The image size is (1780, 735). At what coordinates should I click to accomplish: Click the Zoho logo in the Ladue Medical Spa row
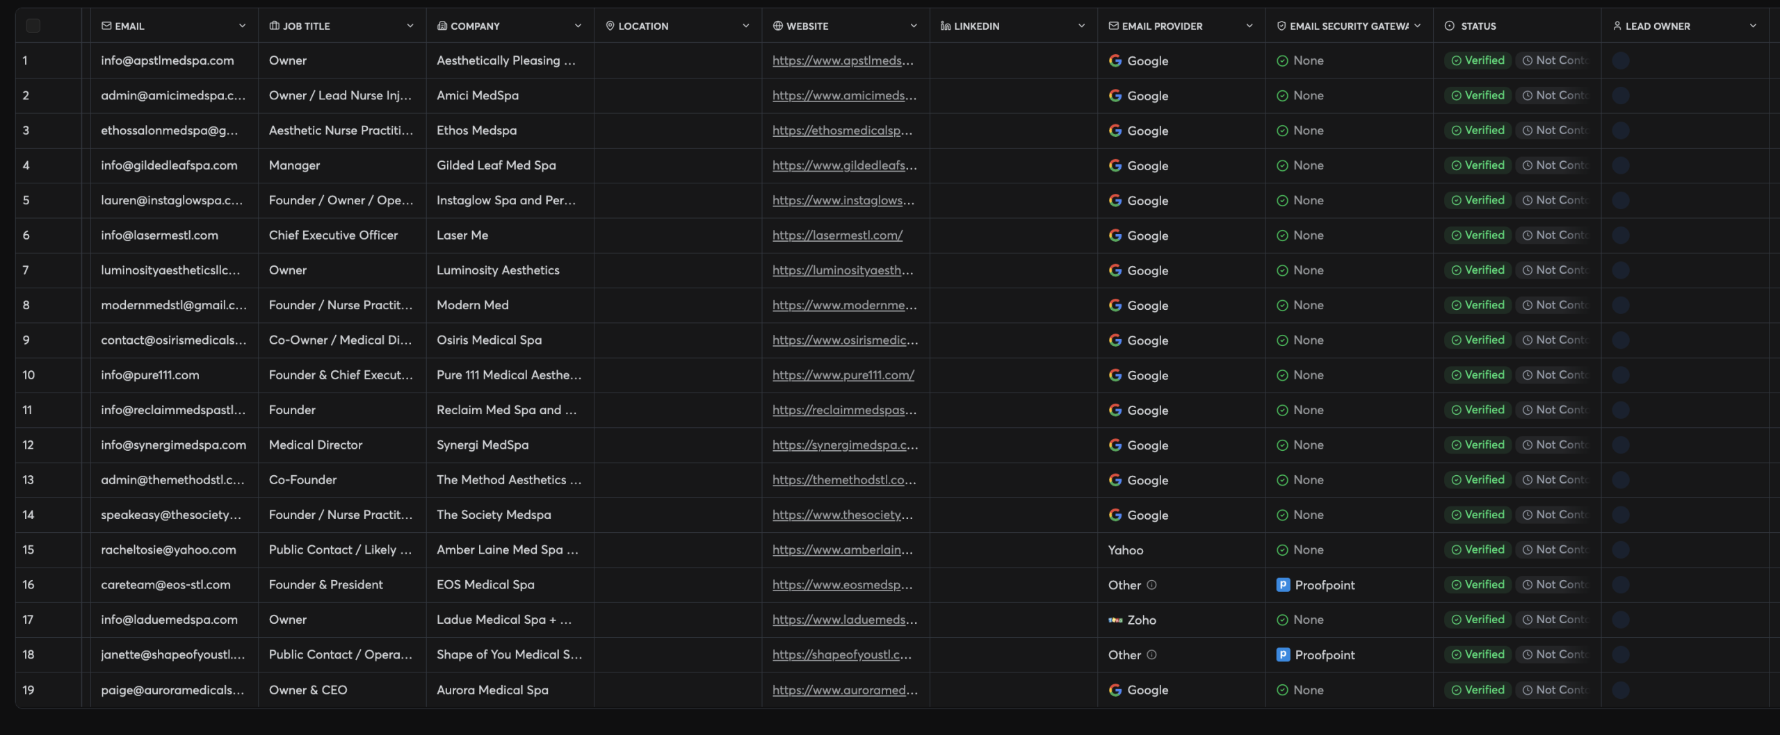pyautogui.click(x=1115, y=620)
